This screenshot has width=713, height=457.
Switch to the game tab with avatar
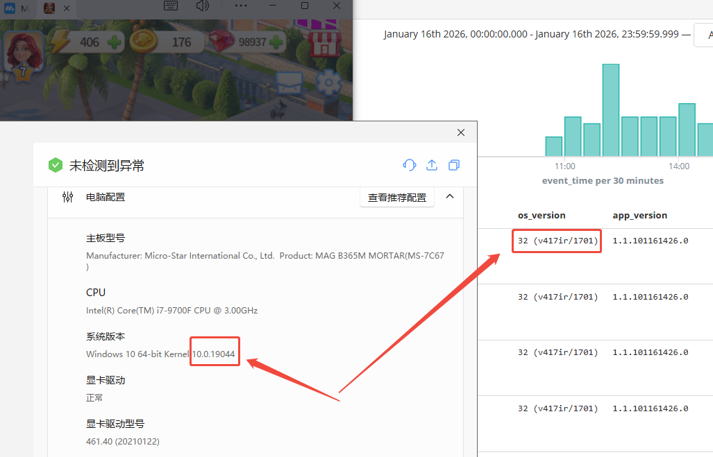tap(50, 8)
